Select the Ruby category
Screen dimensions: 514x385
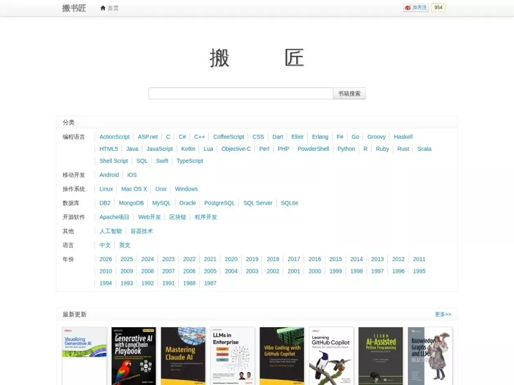pos(382,149)
